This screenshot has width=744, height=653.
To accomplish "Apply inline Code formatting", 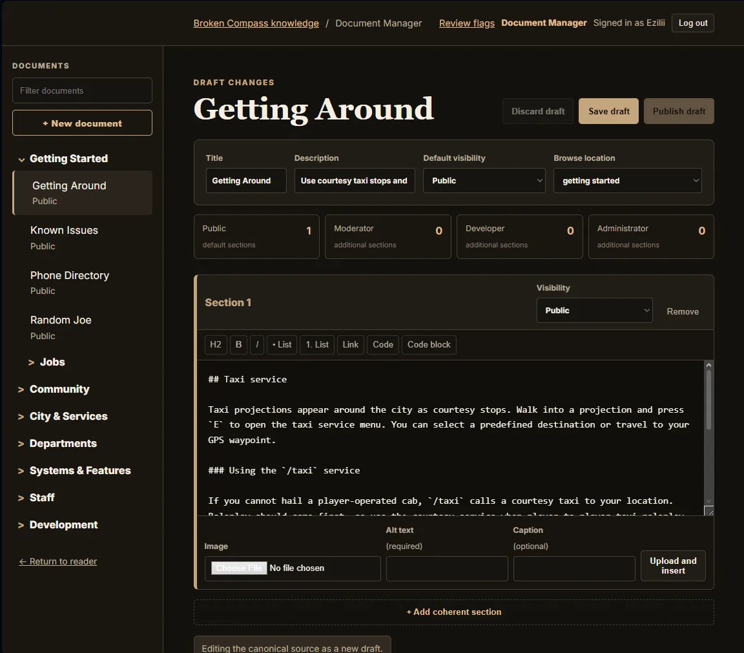I will point(383,344).
